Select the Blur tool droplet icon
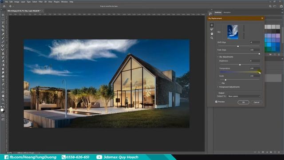Screen dimensions: 284x160 tap(3, 69)
